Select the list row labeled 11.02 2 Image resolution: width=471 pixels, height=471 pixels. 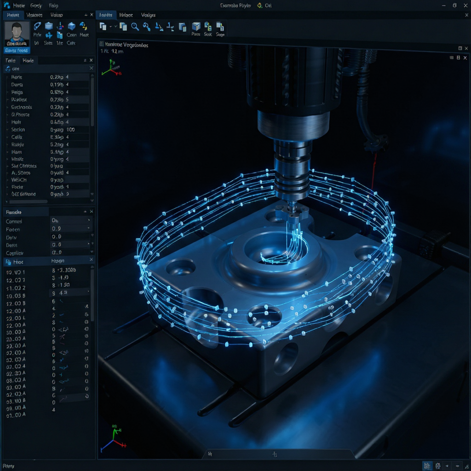pos(16,288)
